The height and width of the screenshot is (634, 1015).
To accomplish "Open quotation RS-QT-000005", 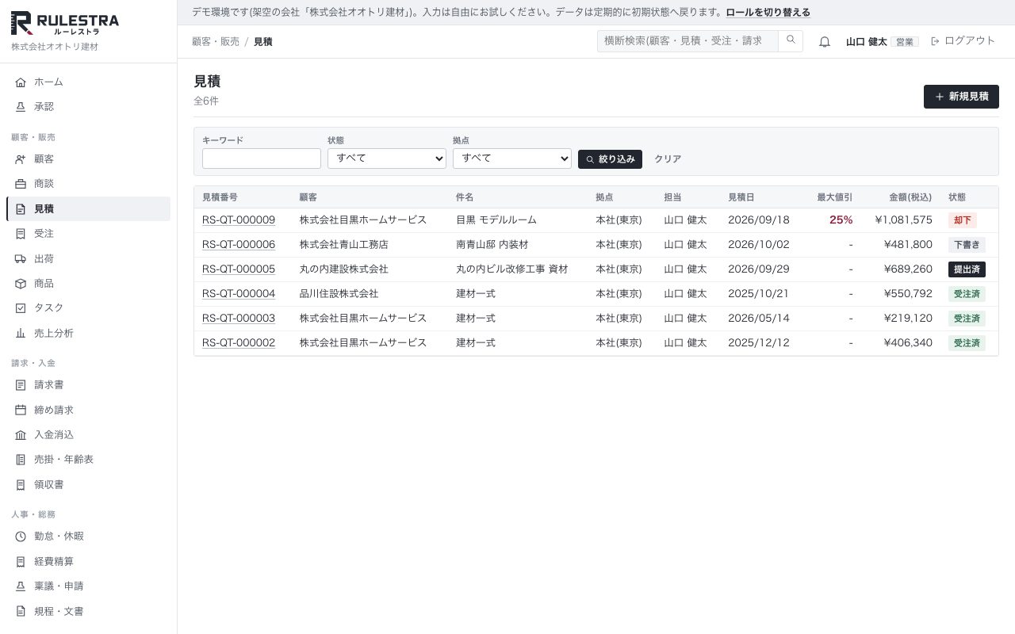I will point(239,269).
